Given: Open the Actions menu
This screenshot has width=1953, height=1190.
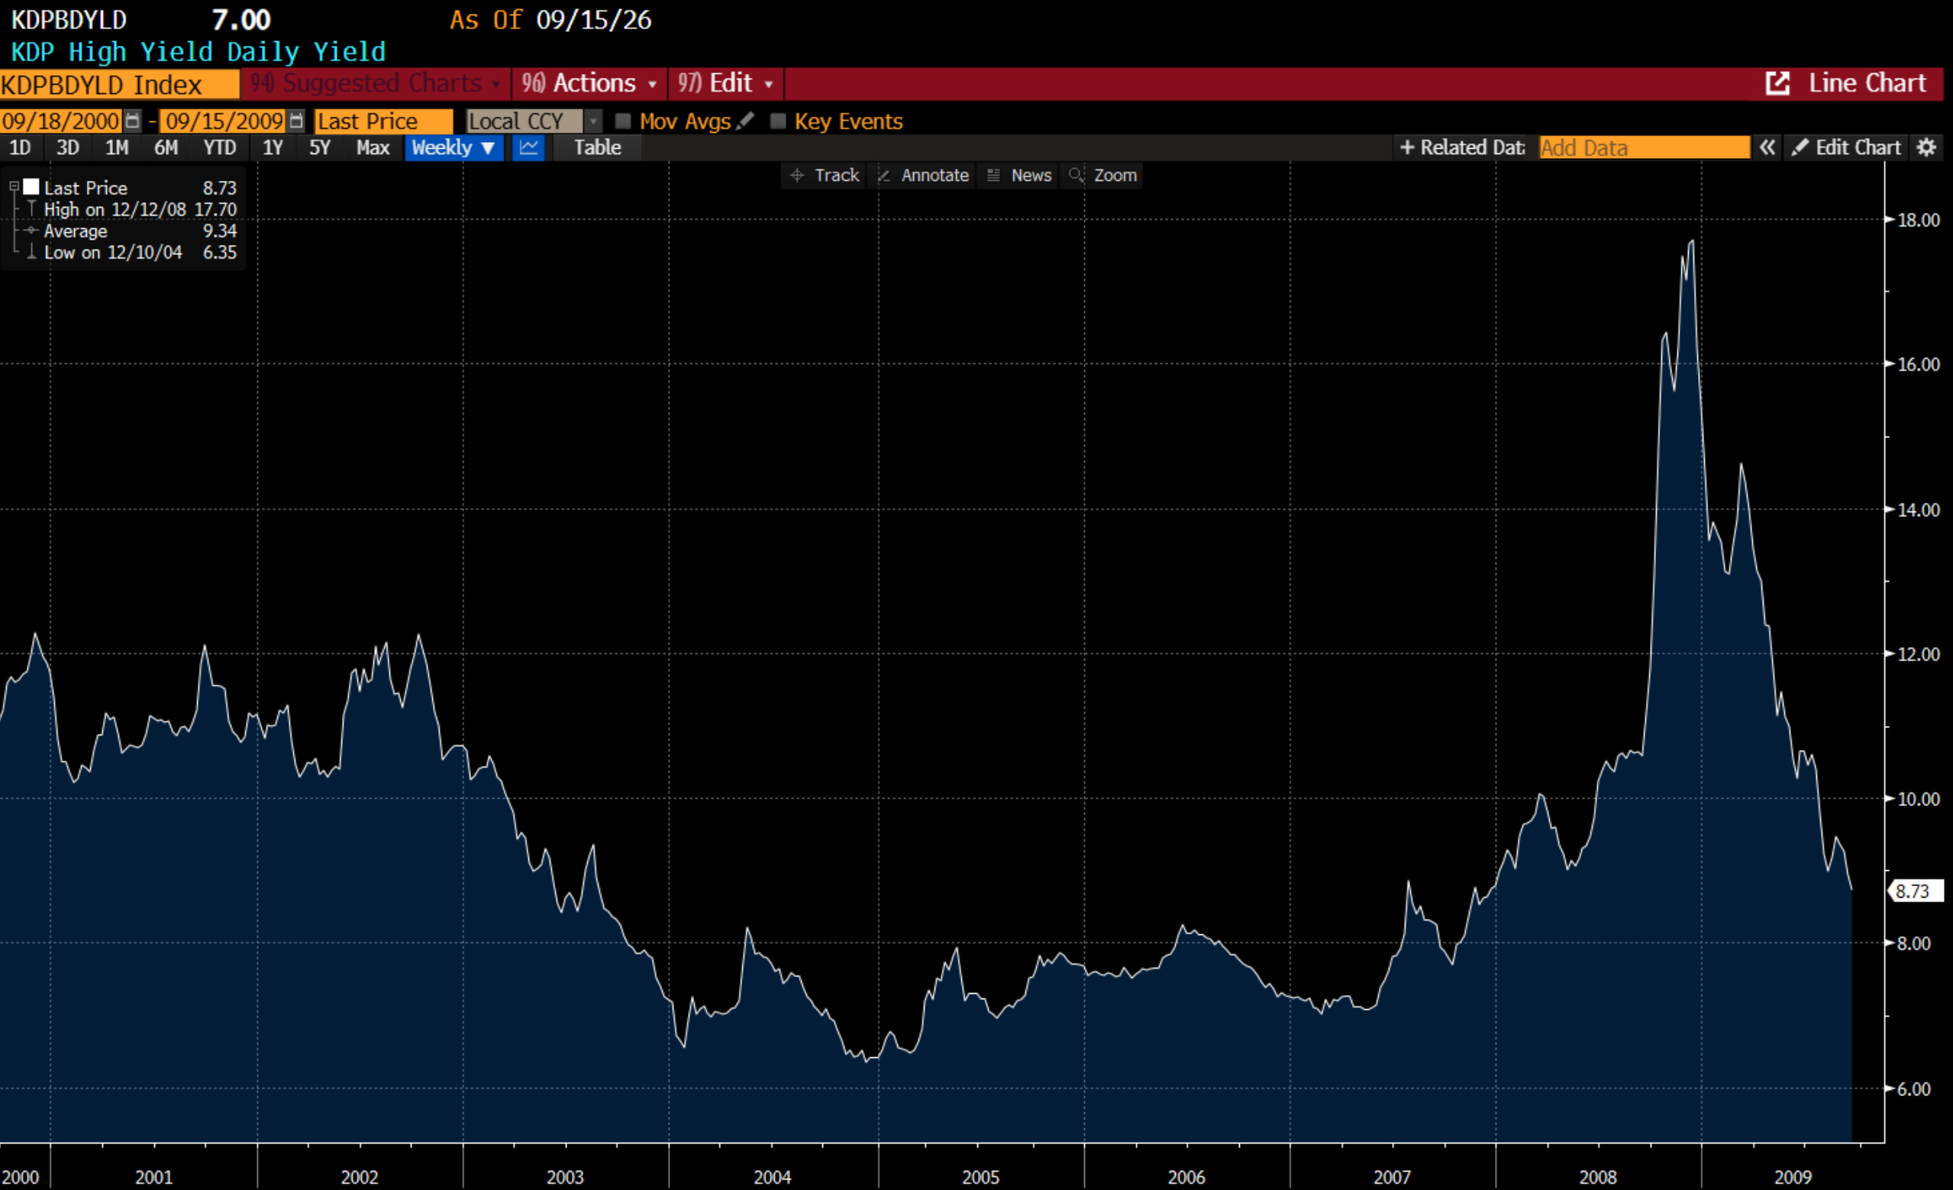Looking at the screenshot, I should pos(589,83).
